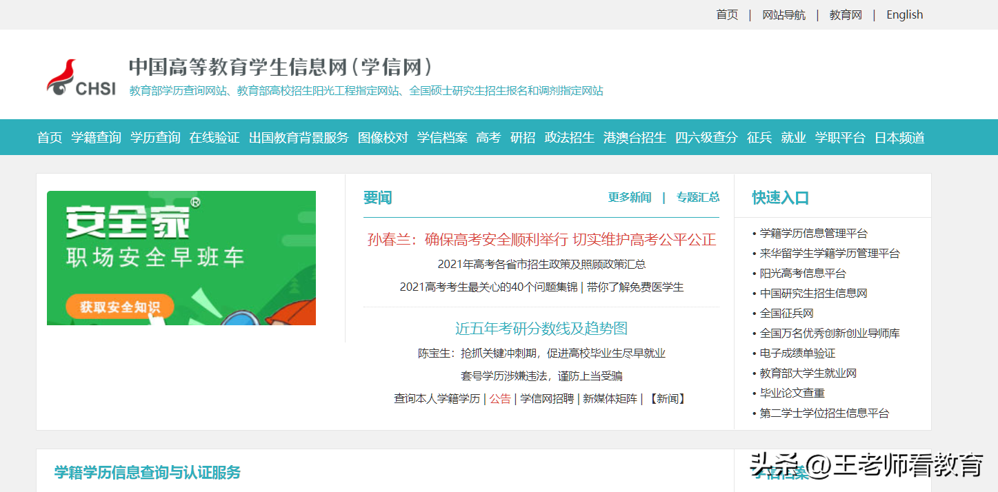Switch to English version
The width and height of the screenshot is (998, 492).
click(x=905, y=14)
